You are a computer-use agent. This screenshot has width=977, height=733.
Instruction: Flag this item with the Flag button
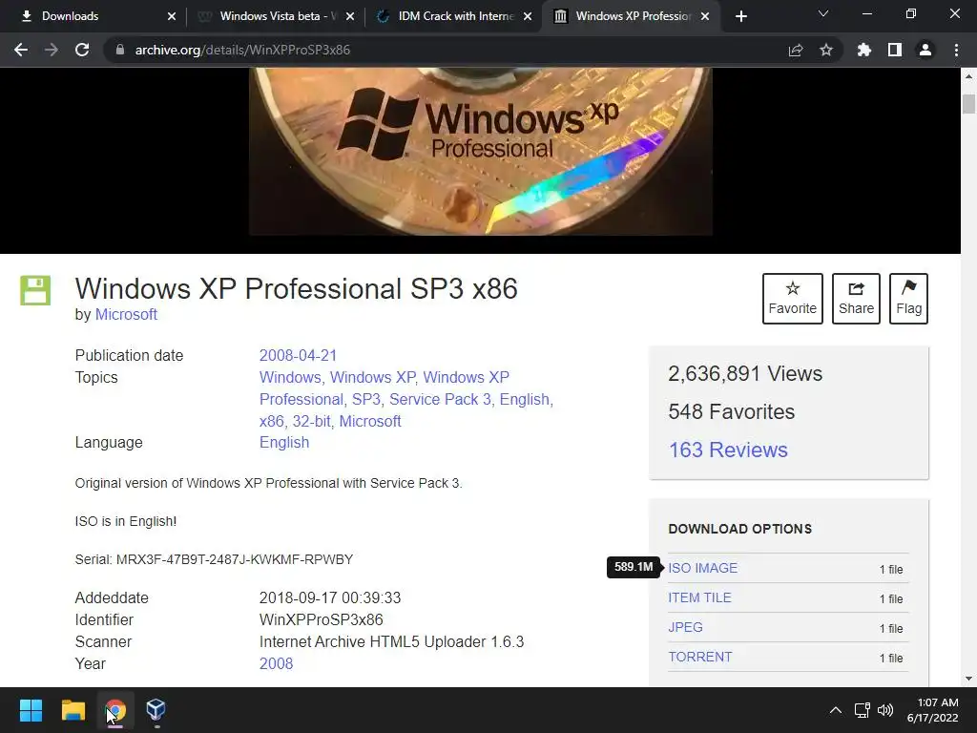[908, 299]
